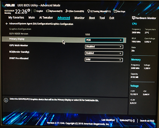
Task: Click memory frequency value 2400 MHz
Action: (x=135, y=68)
